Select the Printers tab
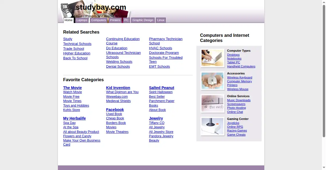 115,20
